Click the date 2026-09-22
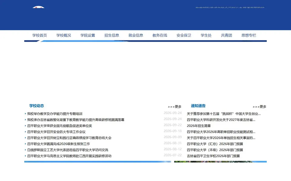The height and width of the screenshot is (181, 291). click(172, 125)
